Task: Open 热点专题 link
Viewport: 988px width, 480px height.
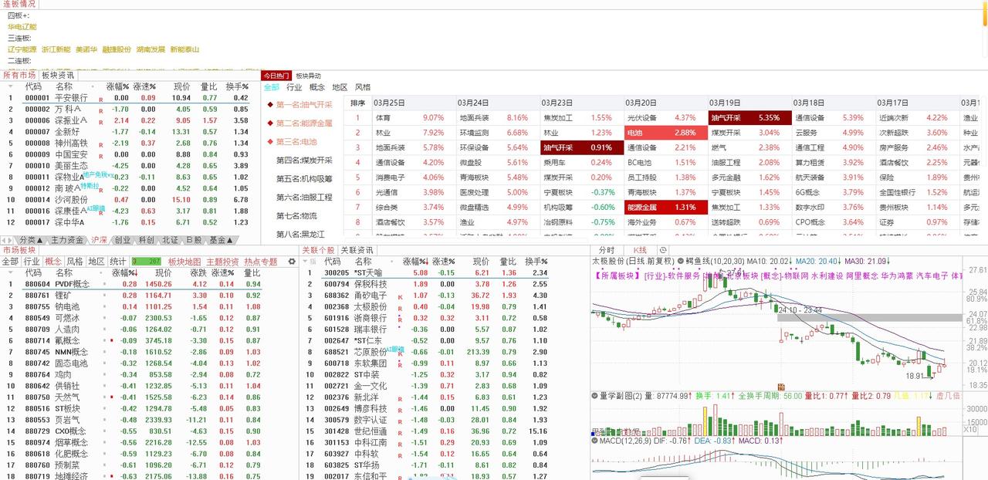Action: pos(261,262)
